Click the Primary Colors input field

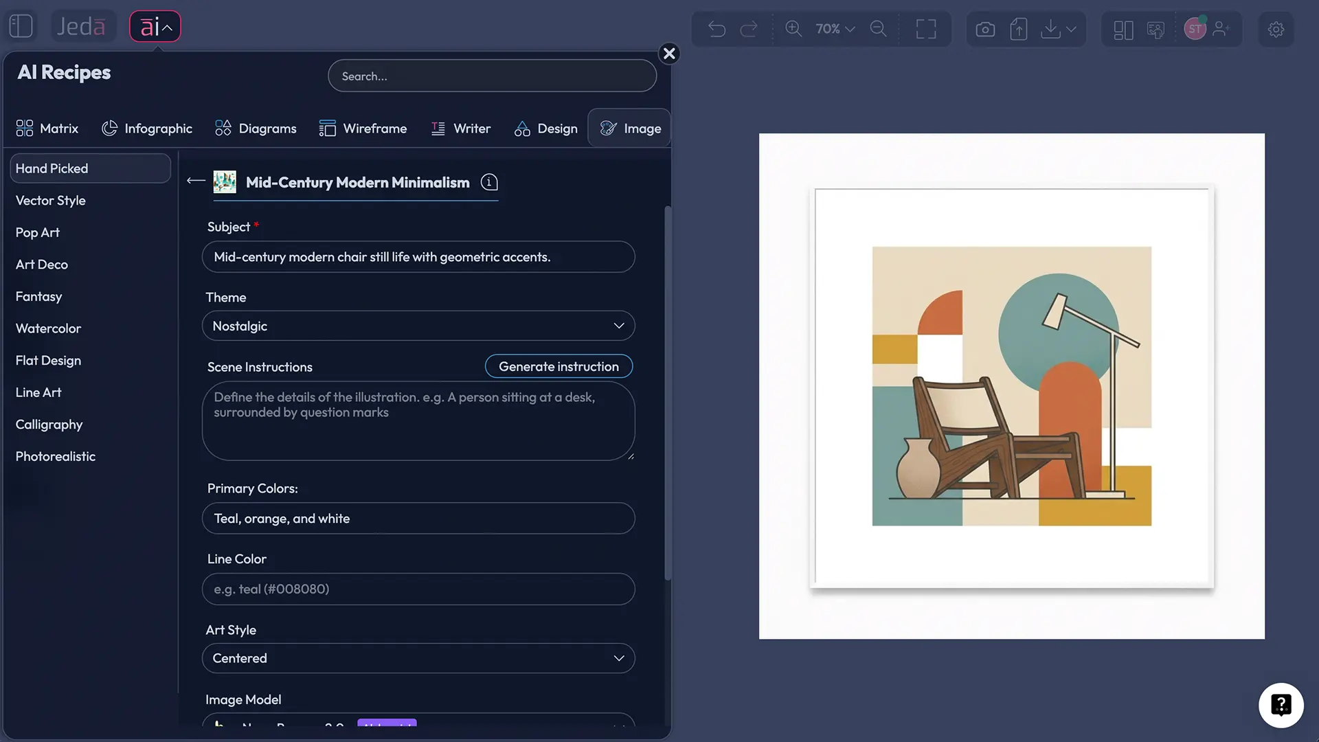click(x=418, y=519)
